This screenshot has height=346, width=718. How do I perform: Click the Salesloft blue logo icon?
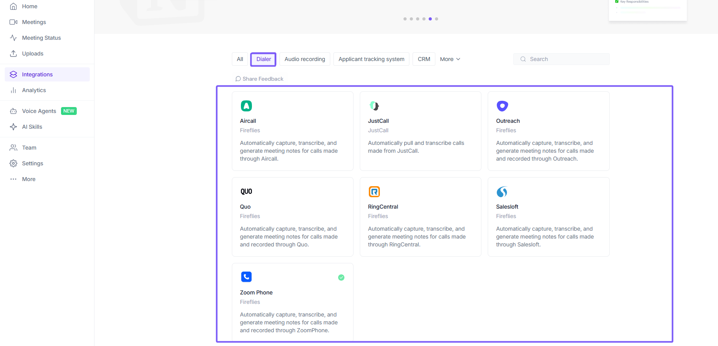tap(502, 192)
